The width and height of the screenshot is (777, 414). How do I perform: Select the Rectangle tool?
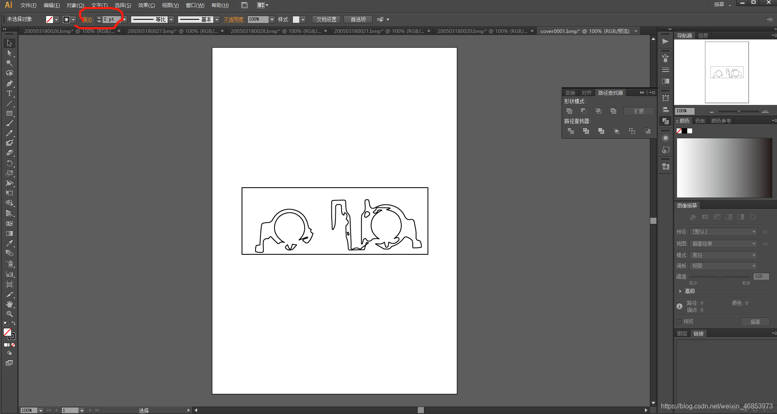click(9, 114)
